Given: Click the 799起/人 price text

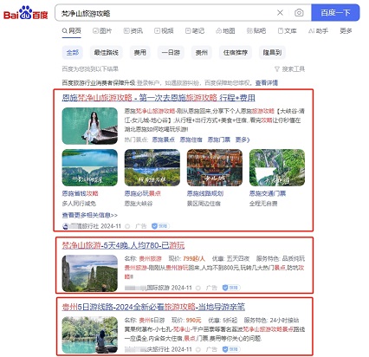Looking at the screenshot, I should click(x=194, y=258).
